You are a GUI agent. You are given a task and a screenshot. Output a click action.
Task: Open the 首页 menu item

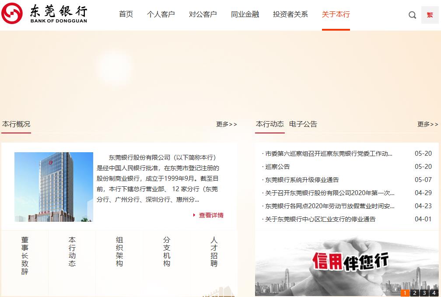pos(126,14)
